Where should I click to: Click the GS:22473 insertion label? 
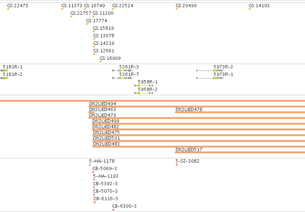coord(18,6)
